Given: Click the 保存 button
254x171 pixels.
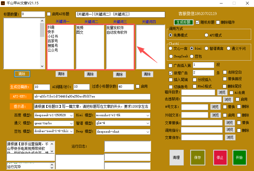Looking at the screenshot, I should click(198, 157).
